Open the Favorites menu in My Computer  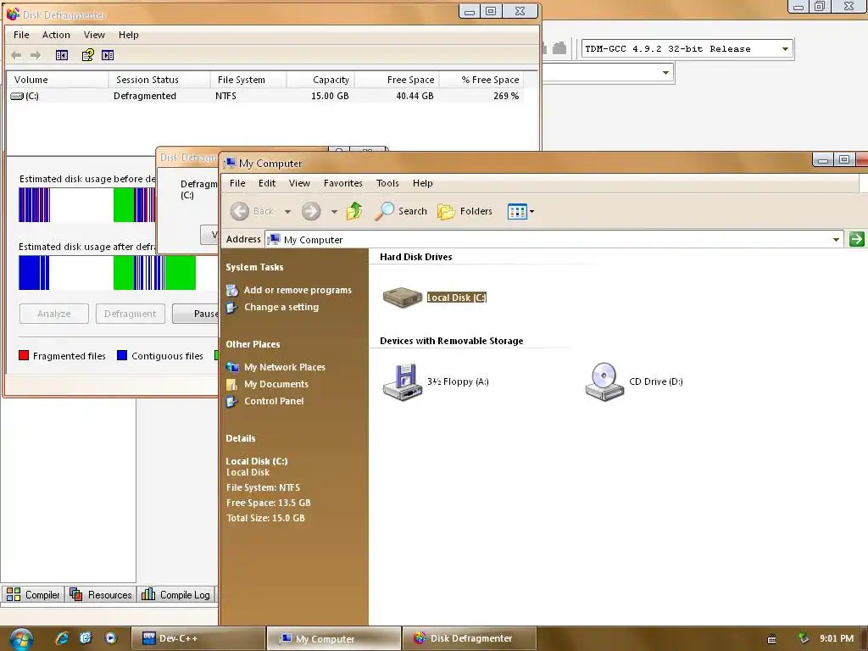pyautogui.click(x=342, y=183)
